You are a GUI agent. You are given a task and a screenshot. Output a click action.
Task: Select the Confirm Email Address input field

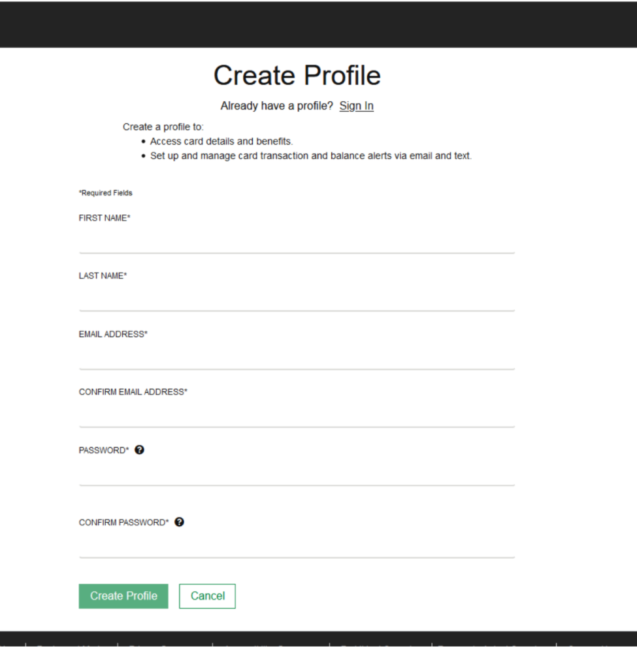click(x=297, y=415)
